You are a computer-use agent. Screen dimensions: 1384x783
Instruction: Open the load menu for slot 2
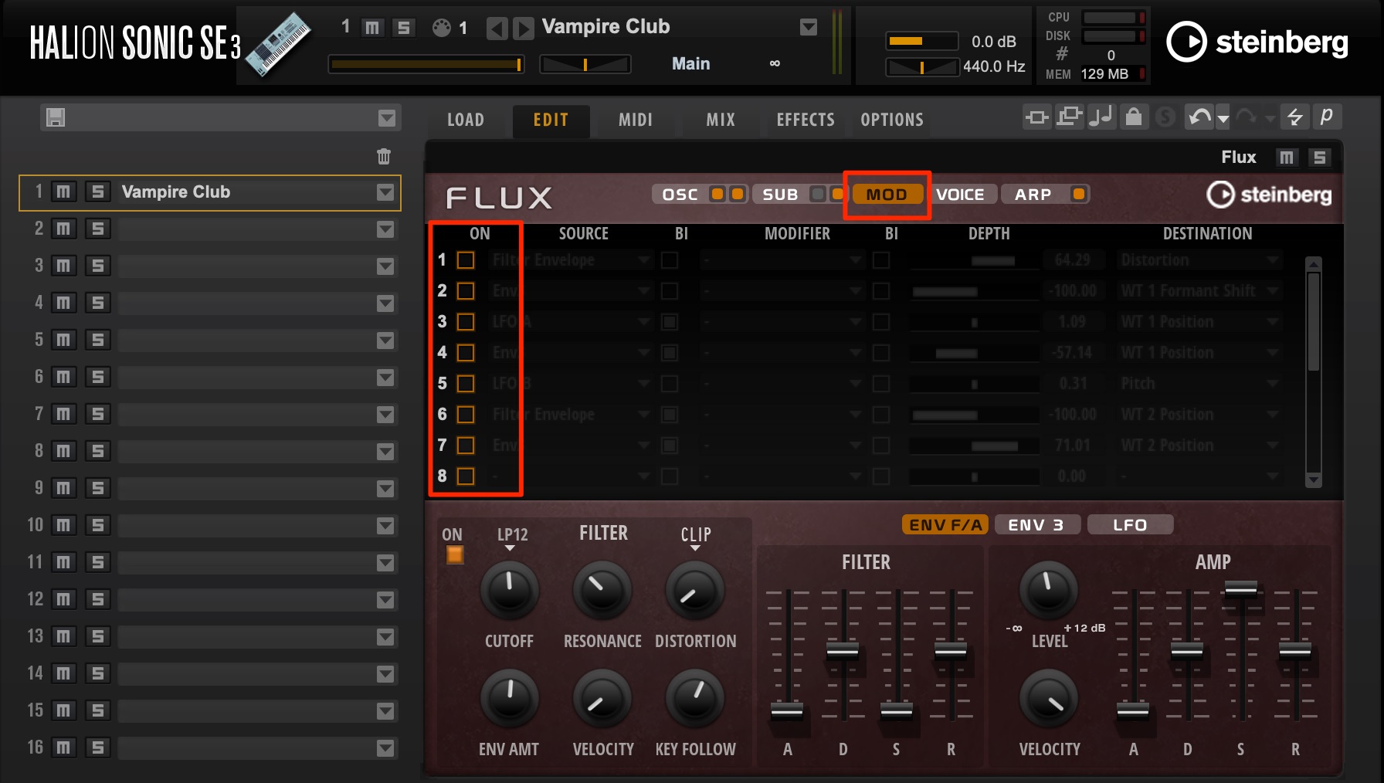[x=385, y=229]
